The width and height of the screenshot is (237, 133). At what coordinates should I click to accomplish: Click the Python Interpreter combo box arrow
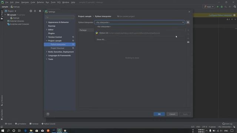coord(183,22)
